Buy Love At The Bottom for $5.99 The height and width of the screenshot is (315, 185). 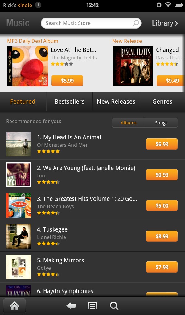point(67,81)
